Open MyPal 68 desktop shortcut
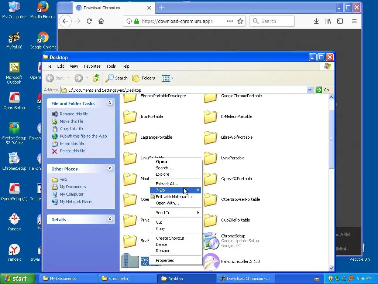378x284 pixels. pos(14,40)
